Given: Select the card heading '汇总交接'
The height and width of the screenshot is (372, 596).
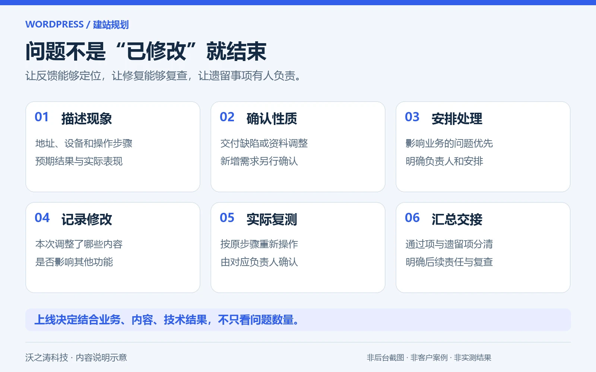Looking at the screenshot, I should 457,219.
